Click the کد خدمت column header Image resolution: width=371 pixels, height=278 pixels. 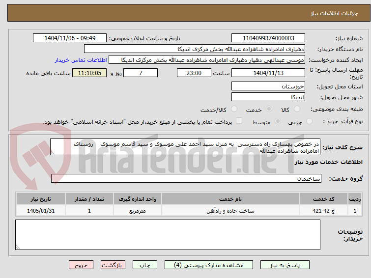[323, 199]
